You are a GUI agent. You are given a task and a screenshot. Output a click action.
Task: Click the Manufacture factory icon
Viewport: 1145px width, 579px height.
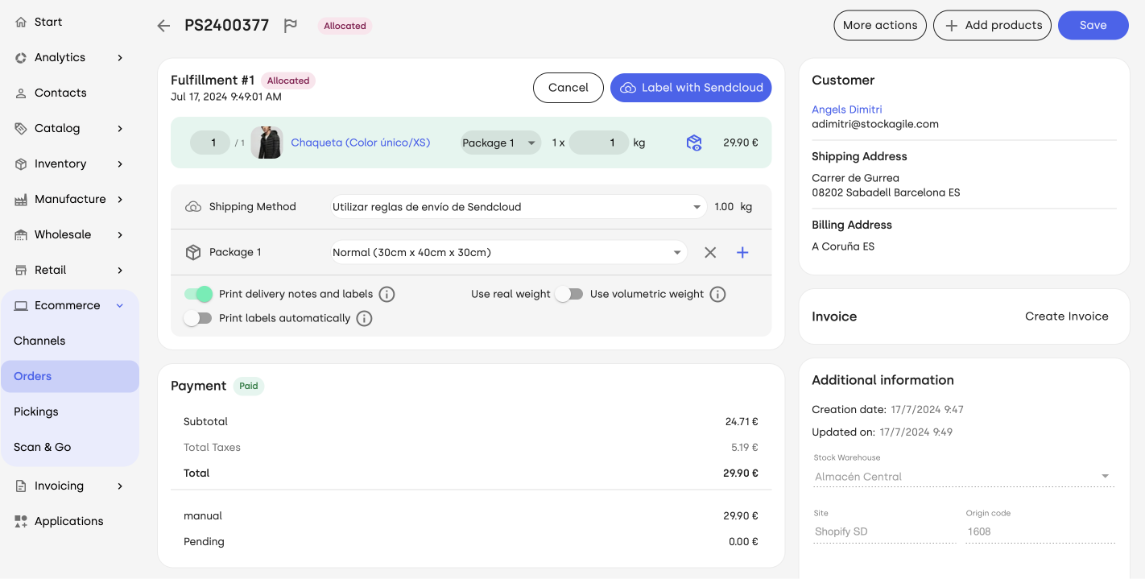coord(21,199)
